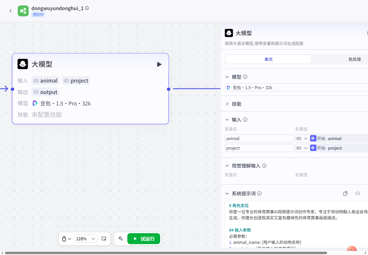The image size is (368, 255).
Task: Go back using the left chevron arrow
Action: (11, 11)
